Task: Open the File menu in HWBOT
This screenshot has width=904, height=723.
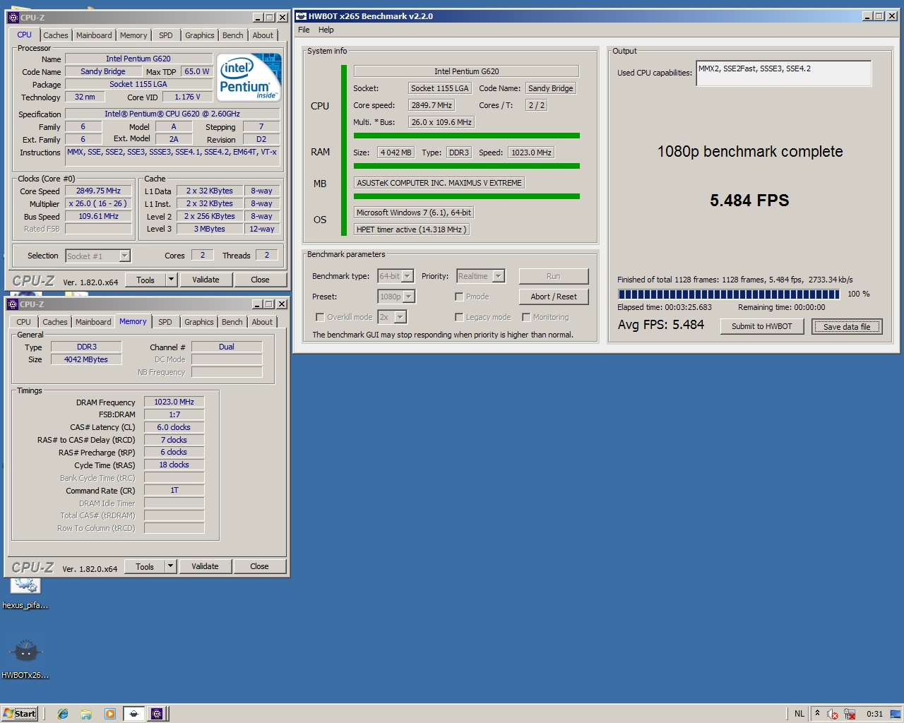Action: pyautogui.click(x=304, y=30)
